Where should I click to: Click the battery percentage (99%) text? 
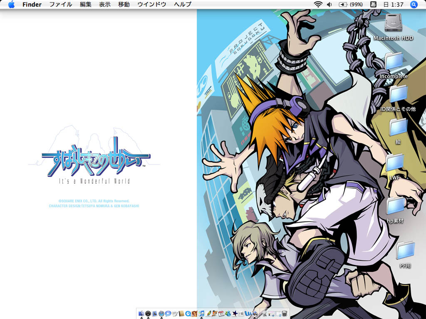pyautogui.click(x=356, y=4)
